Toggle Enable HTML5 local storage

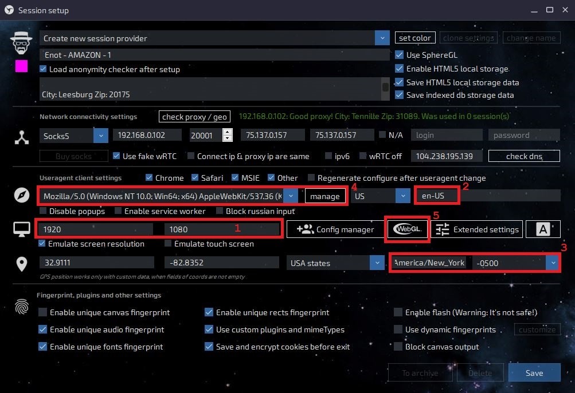click(399, 69)
